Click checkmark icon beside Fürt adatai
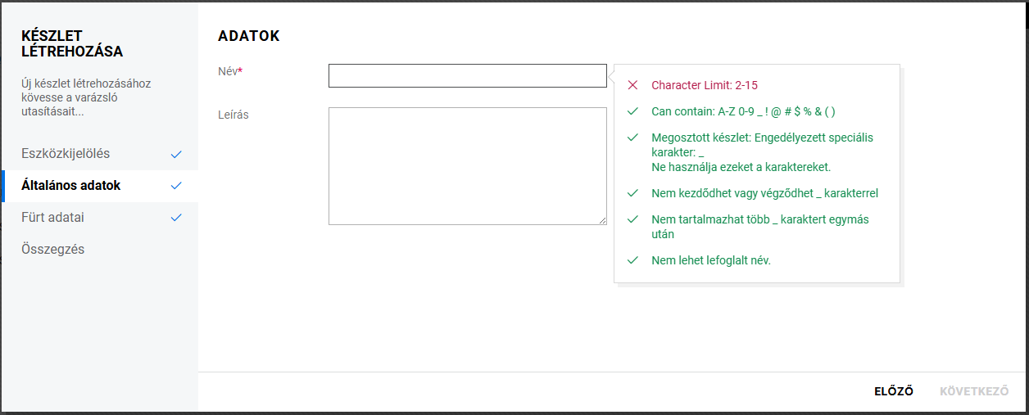Image resolution: width=1029 pixels, height=415 pixels. [176, 218]
